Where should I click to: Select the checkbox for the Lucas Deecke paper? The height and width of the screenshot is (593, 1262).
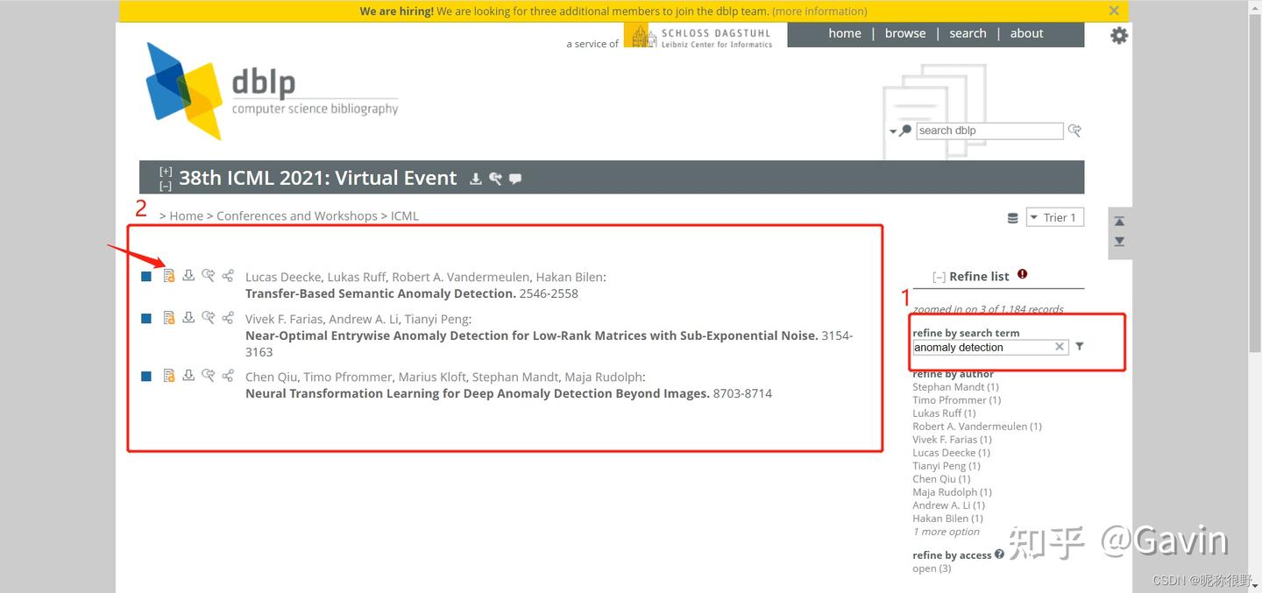click(x=146, y=275)
